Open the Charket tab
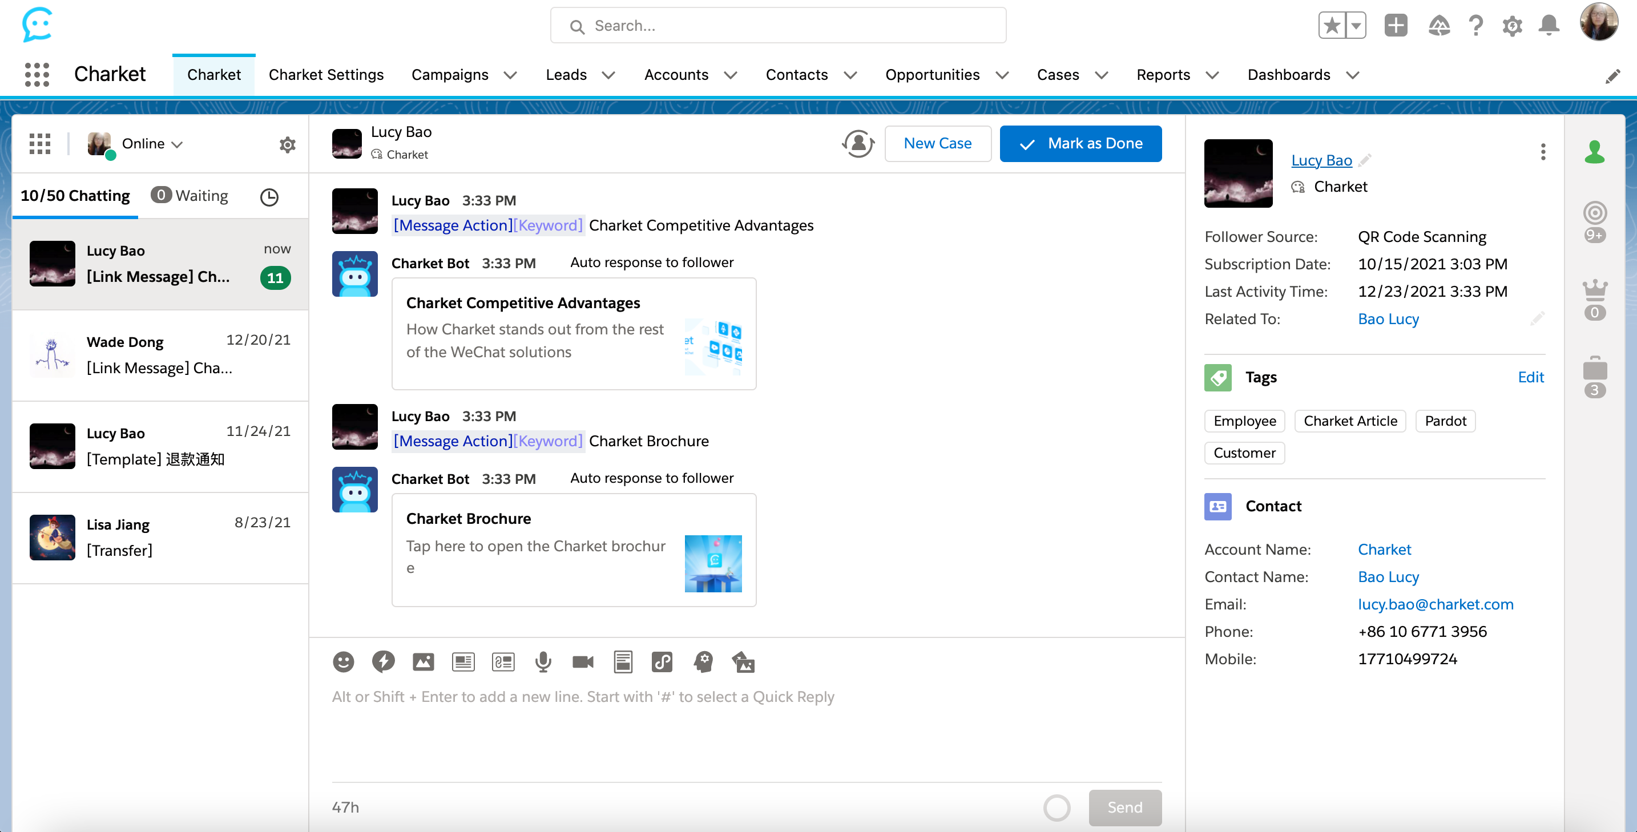Viewport: 1637px width, 832px height. point(213,75)
